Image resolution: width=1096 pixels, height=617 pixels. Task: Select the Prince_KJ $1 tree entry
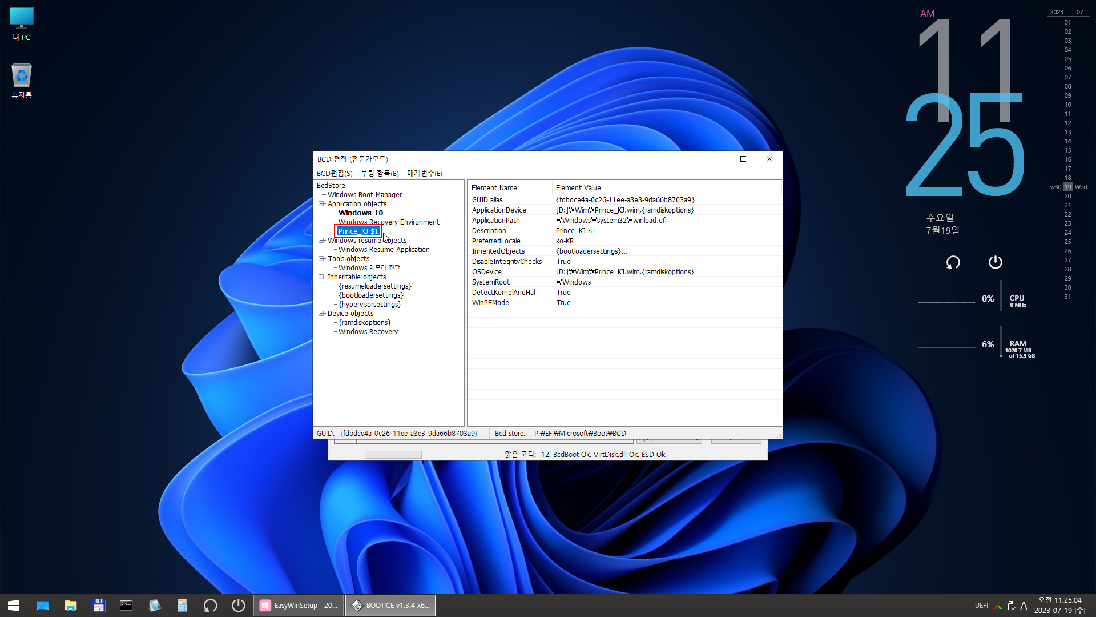[x=358, y=231]
